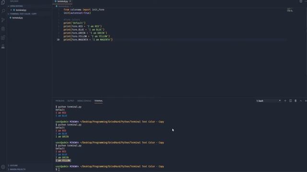Viewport: 307px width, 172px height.
Task: Kill terminal with the trash icon
Action: [x=295, y=101]
